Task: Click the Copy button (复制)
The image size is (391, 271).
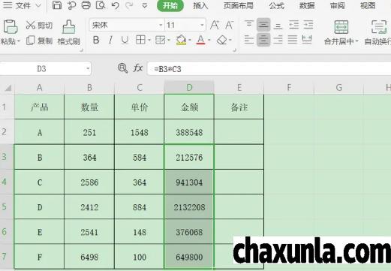Action: (40, 41)
